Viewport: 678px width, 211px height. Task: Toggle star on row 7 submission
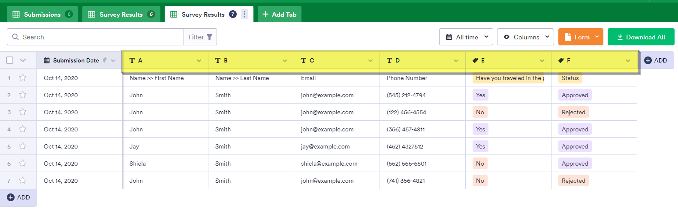tap(23, 181)
